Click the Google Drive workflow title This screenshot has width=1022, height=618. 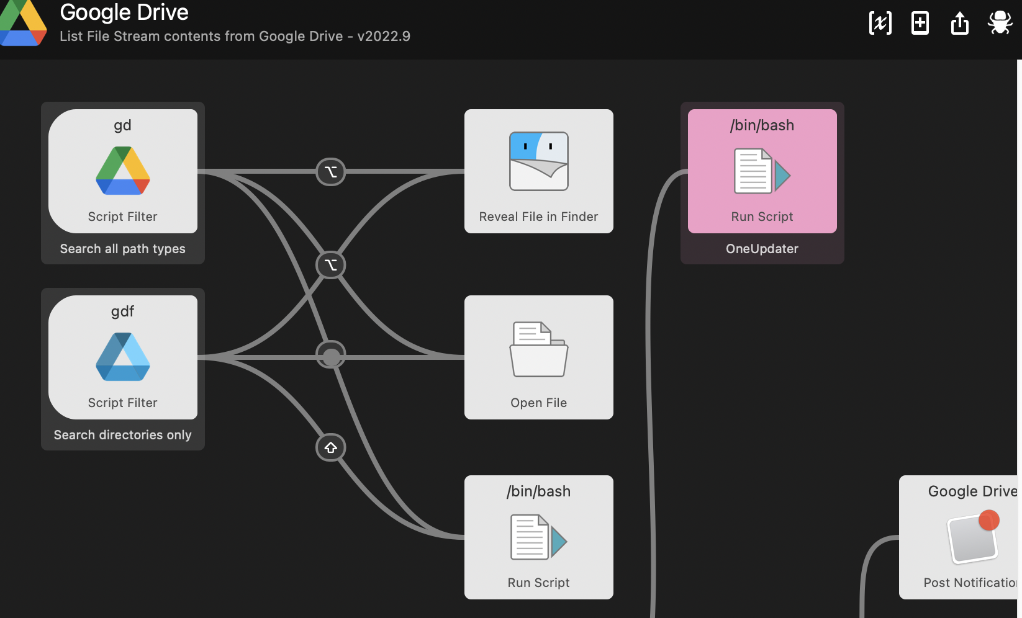124,12
